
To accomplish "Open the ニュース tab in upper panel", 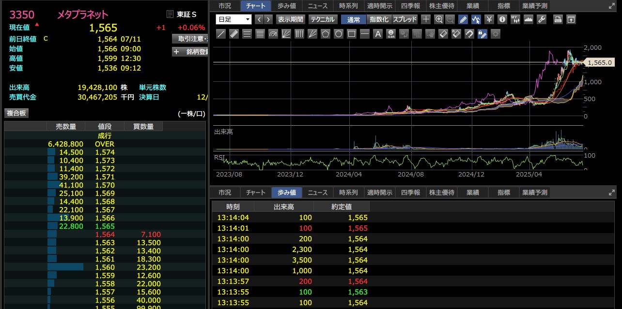I will coord(318,6).
